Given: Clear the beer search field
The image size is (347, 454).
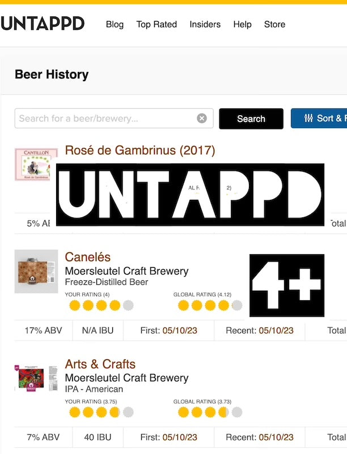Looking at the screenshot, I should [202, 119].
